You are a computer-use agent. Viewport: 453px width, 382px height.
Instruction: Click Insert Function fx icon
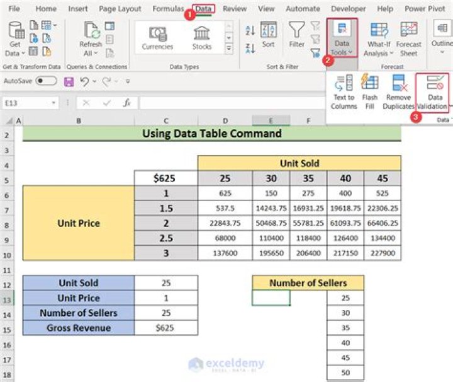(x=127, y=103)
